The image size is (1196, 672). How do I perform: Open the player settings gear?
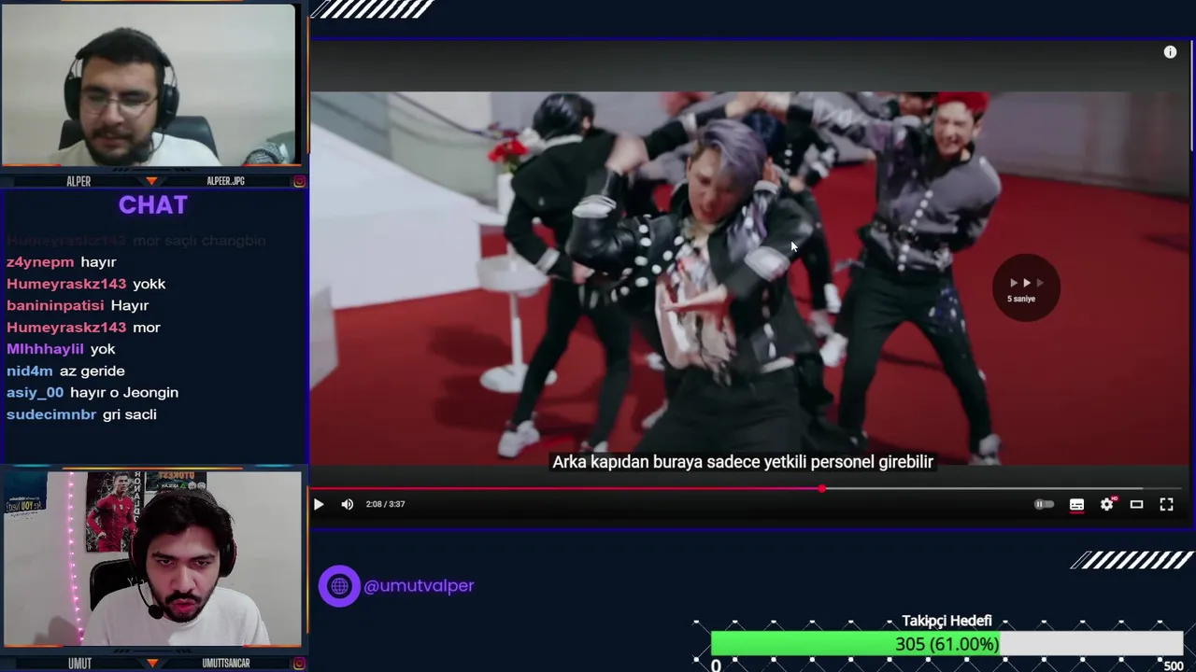pyautogui.click(x=1107, y=504)
